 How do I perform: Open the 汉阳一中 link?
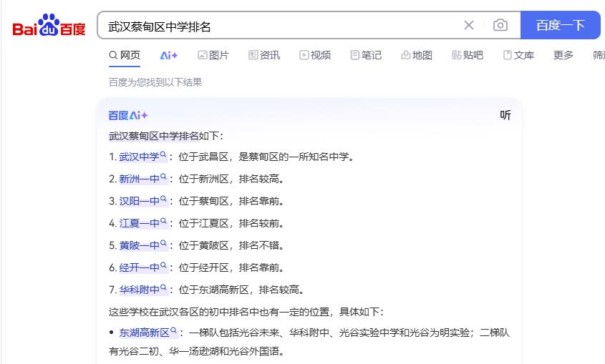[139, 201]
